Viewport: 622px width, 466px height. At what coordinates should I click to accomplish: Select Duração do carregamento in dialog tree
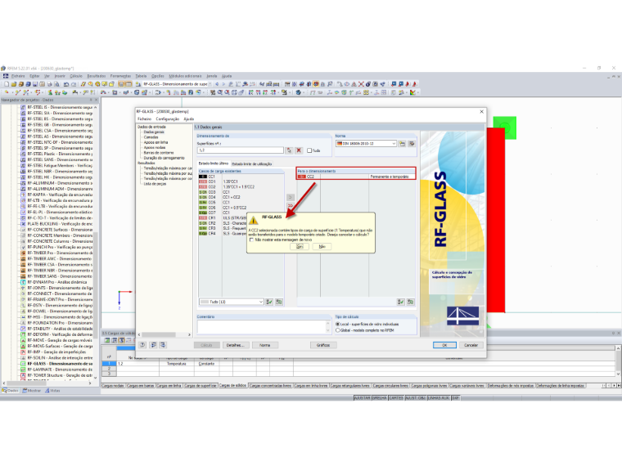pyautogui.click(x=165, y=158)
